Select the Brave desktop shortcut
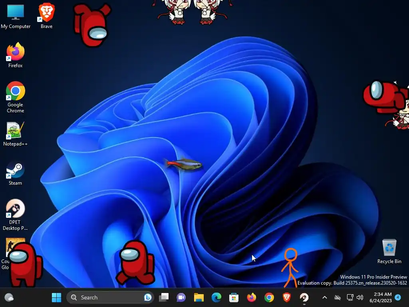This screenshot has width=409, height=307. 46,16
